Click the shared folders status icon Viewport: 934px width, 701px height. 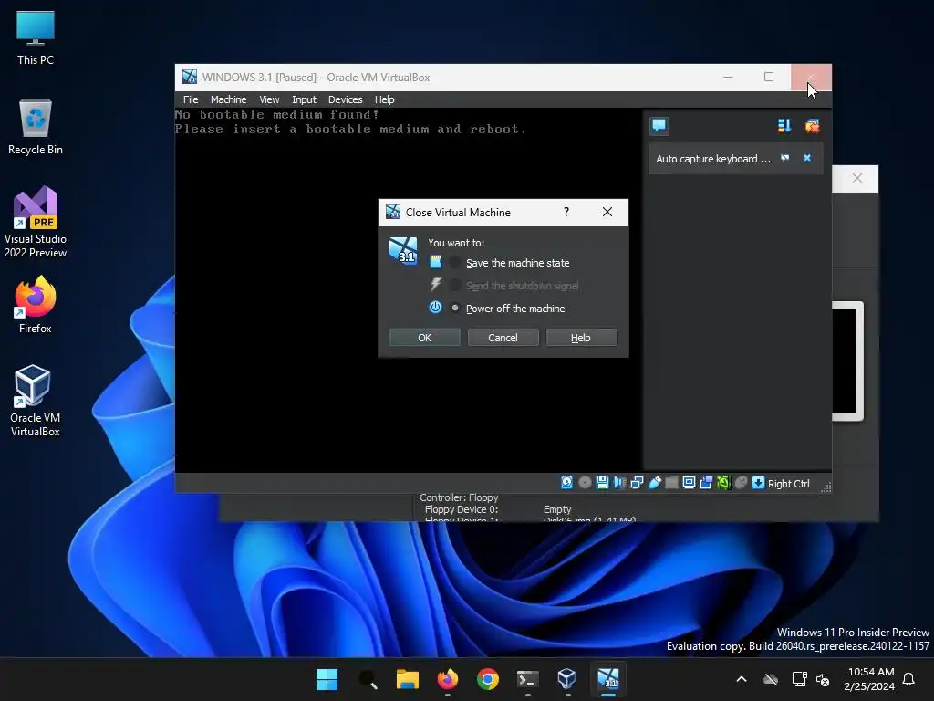click(x=671, y=483)
